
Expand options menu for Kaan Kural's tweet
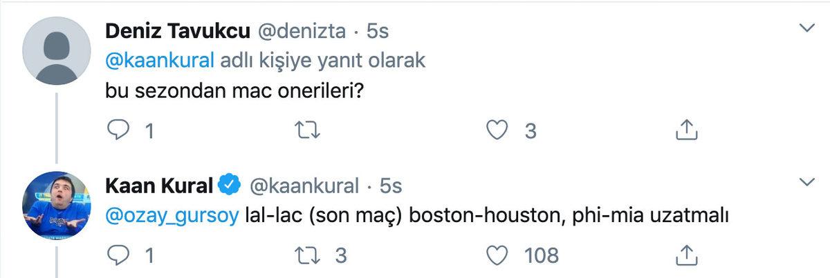(806, 183)
